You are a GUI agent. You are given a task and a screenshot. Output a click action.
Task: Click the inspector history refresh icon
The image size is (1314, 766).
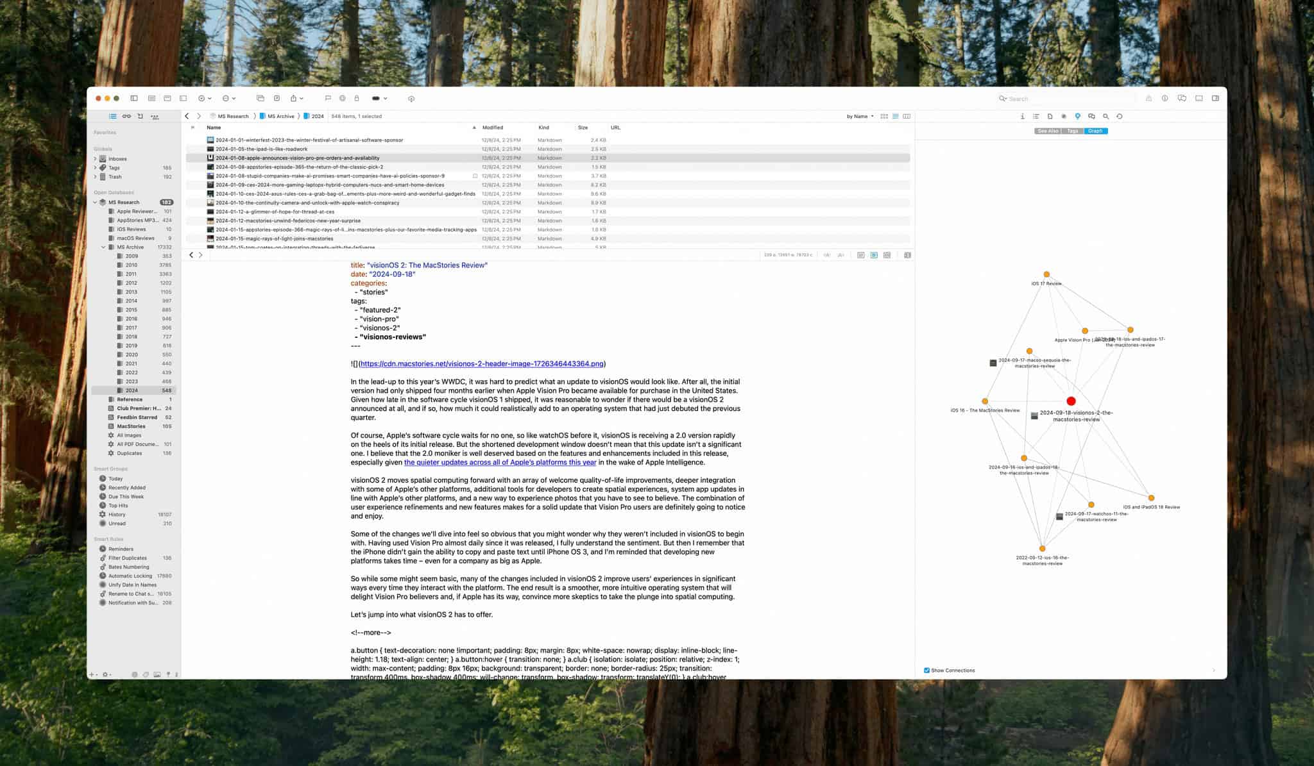pos(1120,116)
